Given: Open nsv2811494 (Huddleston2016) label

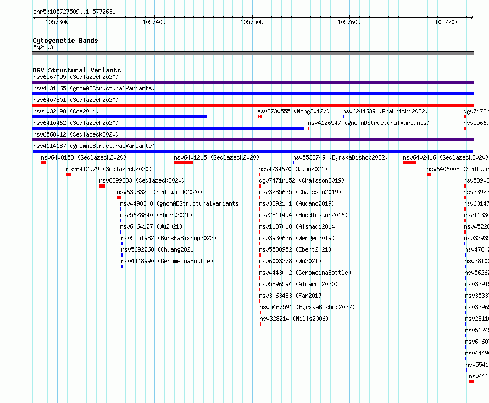Looking at the screenshot, I should (303, 215).
